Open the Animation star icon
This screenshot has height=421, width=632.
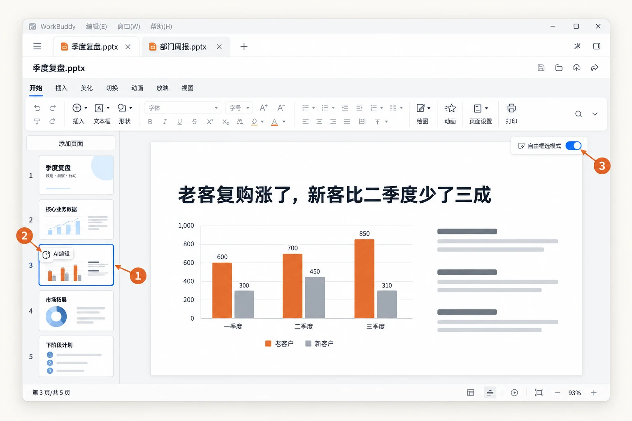point(450,108)
